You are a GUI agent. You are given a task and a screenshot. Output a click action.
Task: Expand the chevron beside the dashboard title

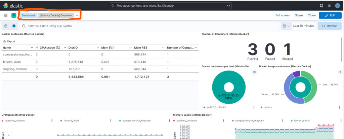[77, 15]
